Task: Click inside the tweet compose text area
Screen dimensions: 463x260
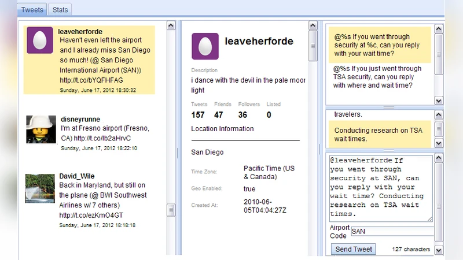Action: (x=380, y=188)
